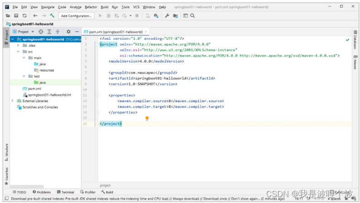Select the java folder under test
360x203 pixels.
pyautogui.click(x=42, y=82)
